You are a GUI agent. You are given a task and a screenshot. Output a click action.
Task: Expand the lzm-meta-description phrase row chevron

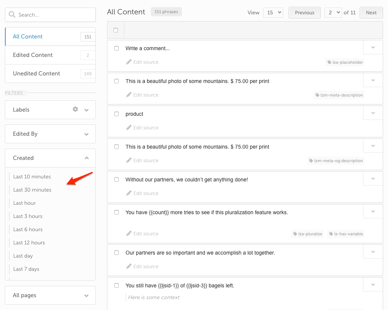click(373, 80)
